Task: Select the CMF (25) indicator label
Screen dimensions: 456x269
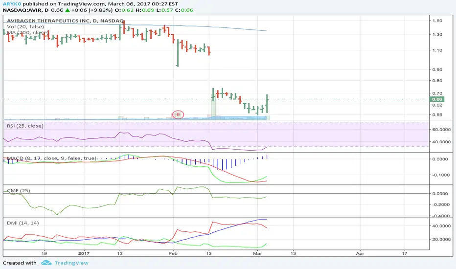Action: point(18,190)
